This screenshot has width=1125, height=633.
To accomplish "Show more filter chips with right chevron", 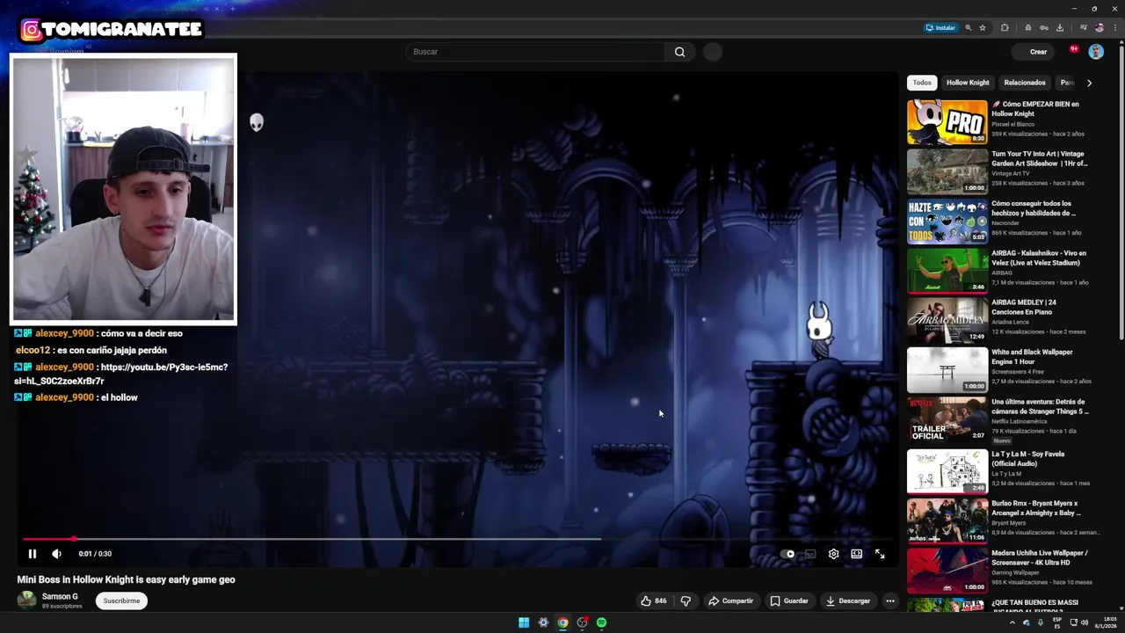I will [x=1089, y=83].
